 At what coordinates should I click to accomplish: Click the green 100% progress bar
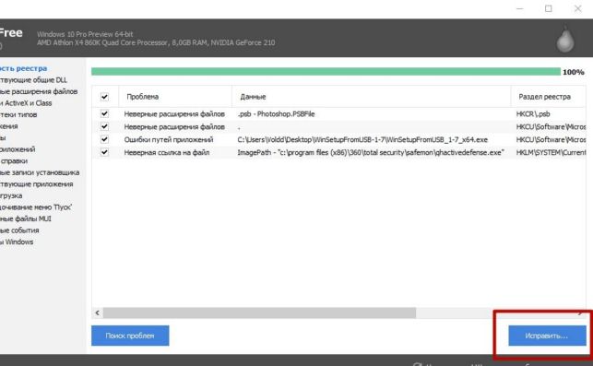(326, 72)
